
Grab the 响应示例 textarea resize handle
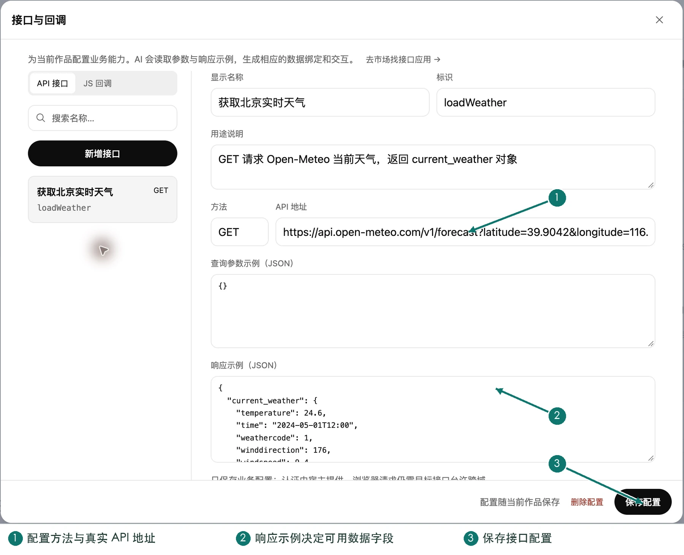pos(651,458)
